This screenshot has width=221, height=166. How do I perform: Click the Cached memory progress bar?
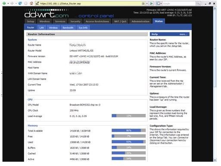128,153
